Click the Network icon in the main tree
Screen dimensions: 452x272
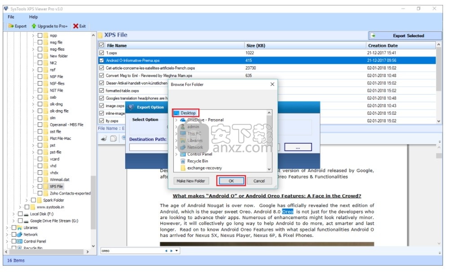tap(20, 235)
